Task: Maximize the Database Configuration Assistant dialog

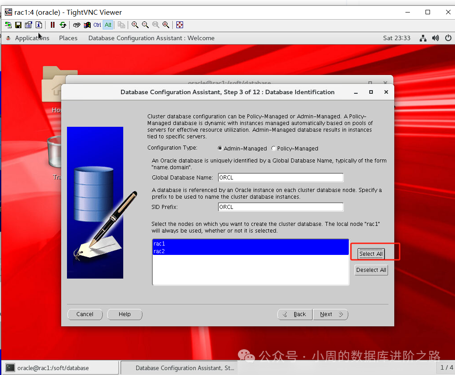Action: (x=371, y=92)
